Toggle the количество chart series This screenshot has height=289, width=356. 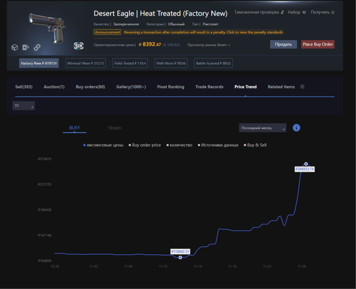pos(180,145)
